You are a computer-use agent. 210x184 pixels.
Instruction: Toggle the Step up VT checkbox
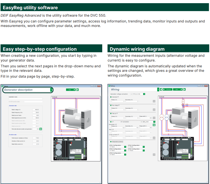[111, 114]
